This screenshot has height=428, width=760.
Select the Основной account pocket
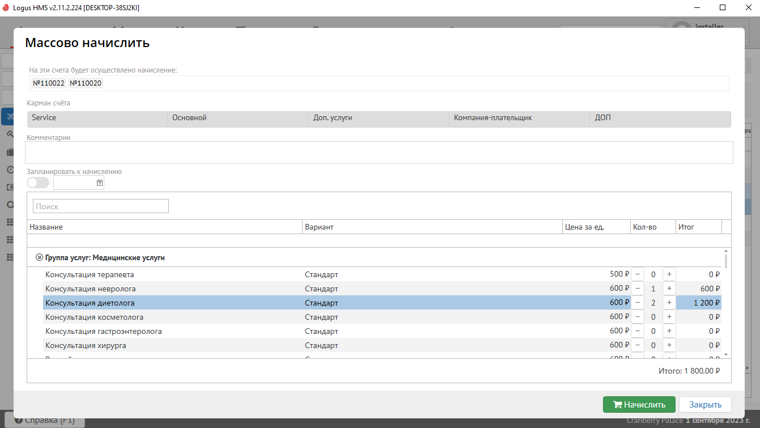click(238, 118)
